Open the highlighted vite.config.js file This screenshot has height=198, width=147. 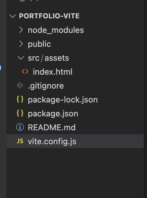(x=75, y=141)
